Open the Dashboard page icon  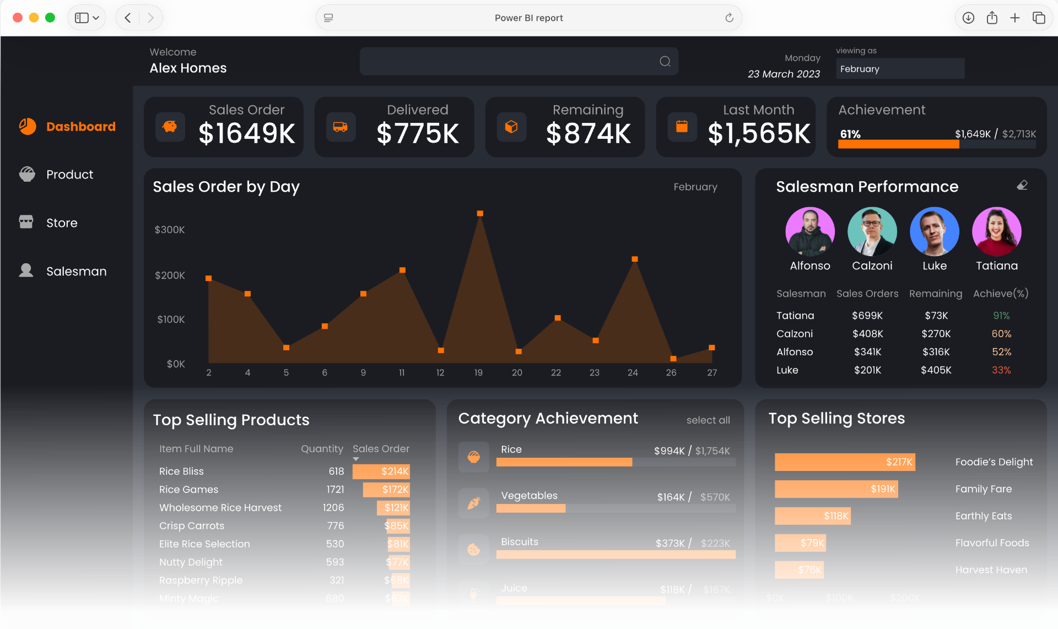(28, 127)
